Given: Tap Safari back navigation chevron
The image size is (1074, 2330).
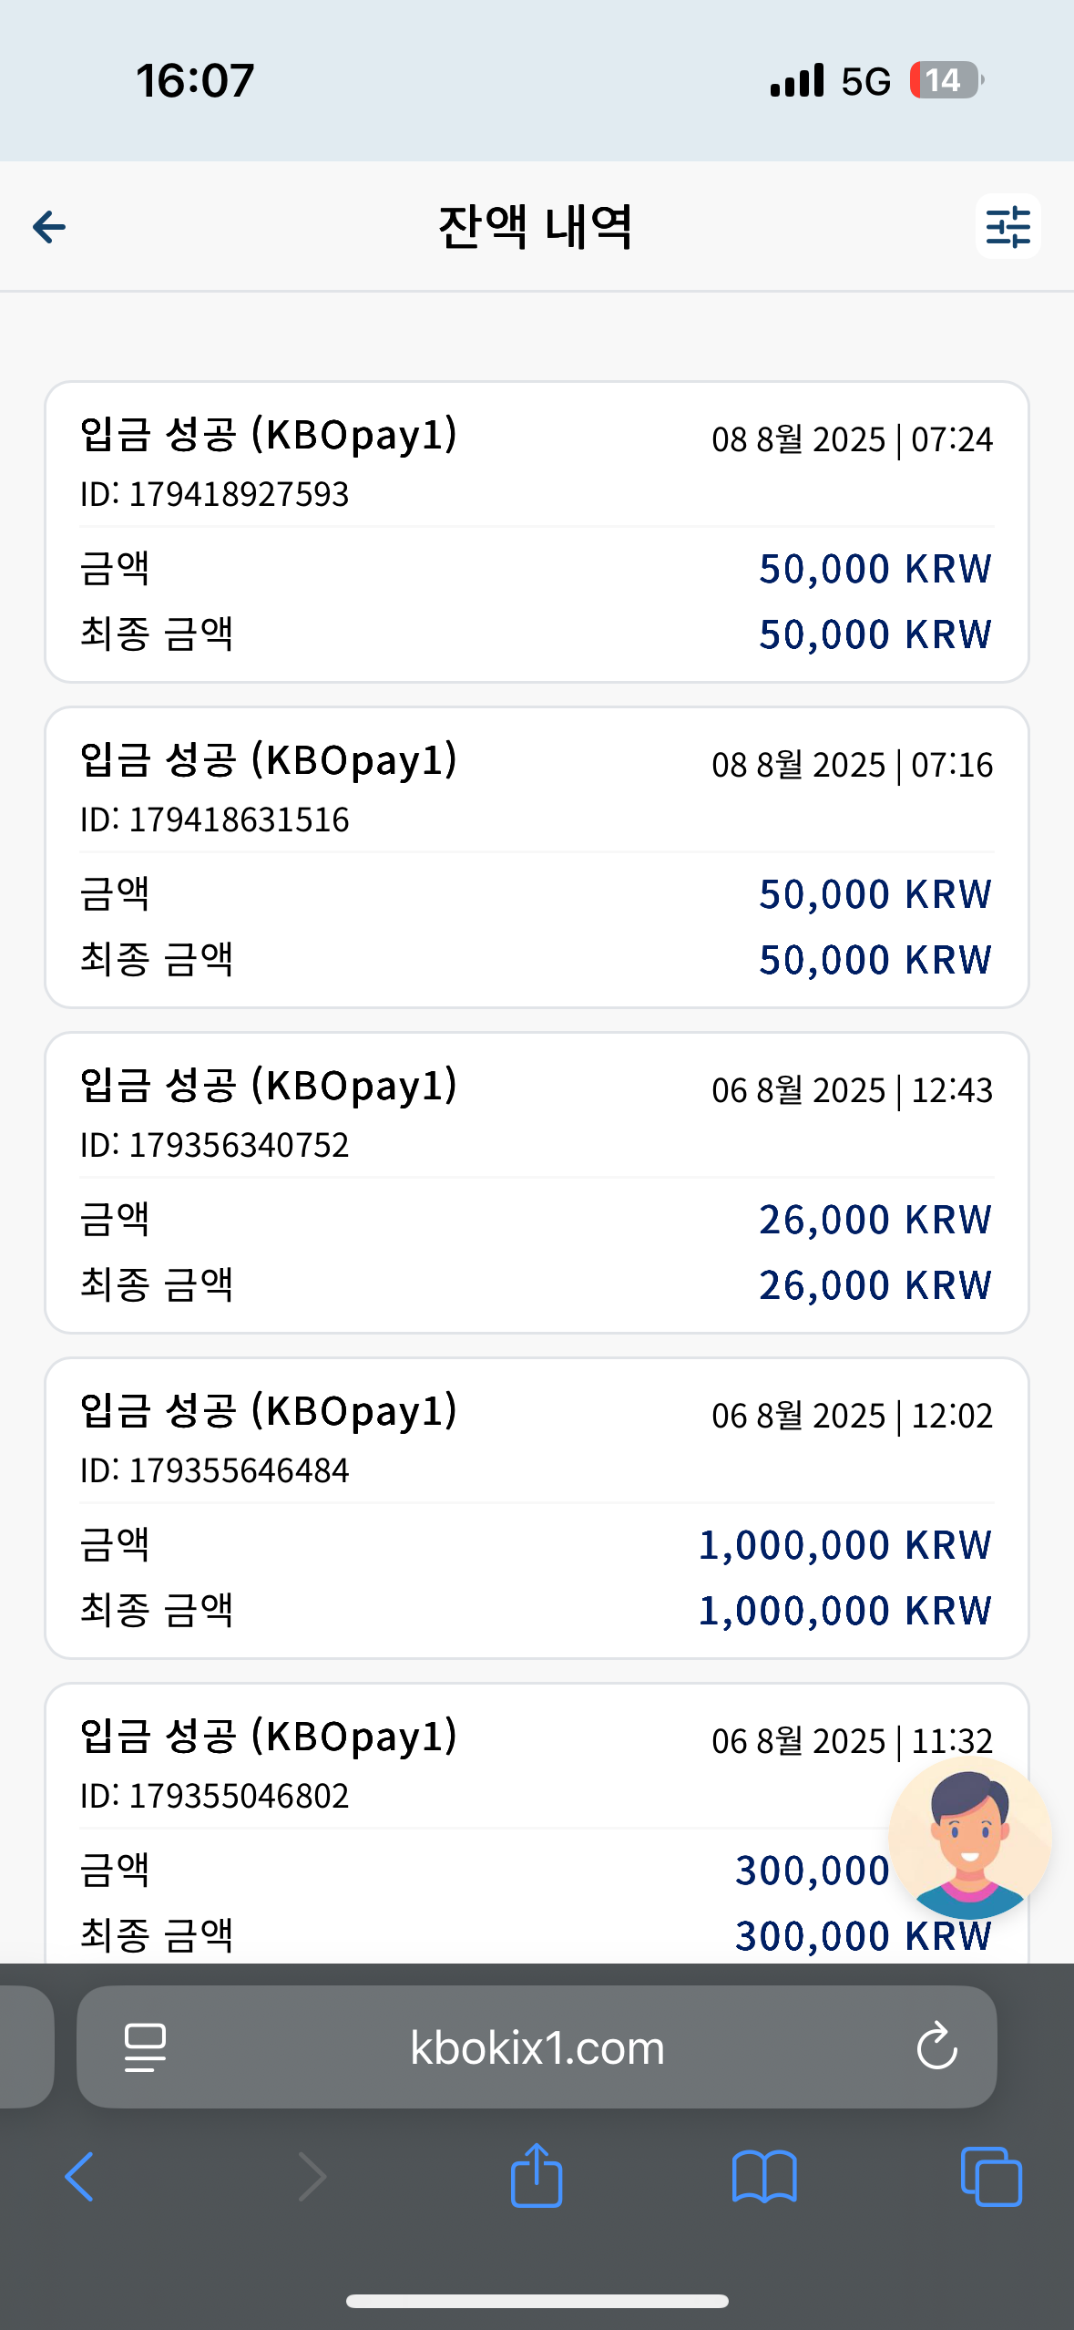Looking at the screenshot, I should click(79, 2177).
